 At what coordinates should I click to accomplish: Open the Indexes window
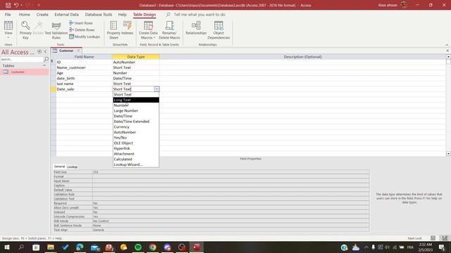pos(127,29)
